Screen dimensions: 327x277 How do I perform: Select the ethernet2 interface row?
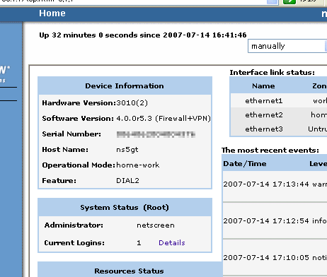(x=279, y=114)
